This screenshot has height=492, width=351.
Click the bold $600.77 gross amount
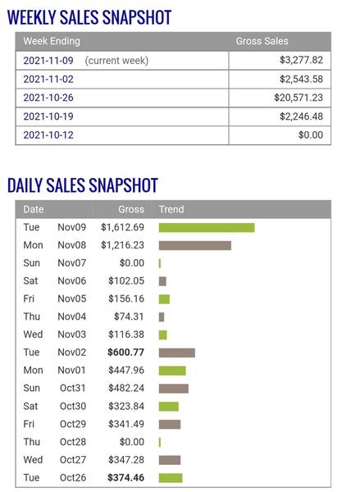click(x=125, y=353)
